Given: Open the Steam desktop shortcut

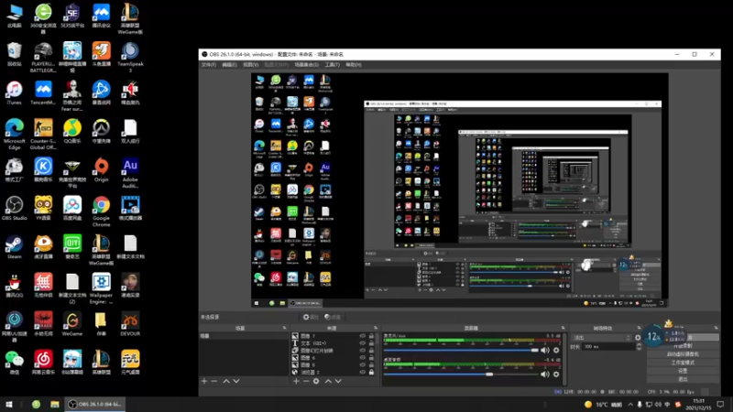Looking at the screenshot, I should pyautogui.click(x=15, y=247).
